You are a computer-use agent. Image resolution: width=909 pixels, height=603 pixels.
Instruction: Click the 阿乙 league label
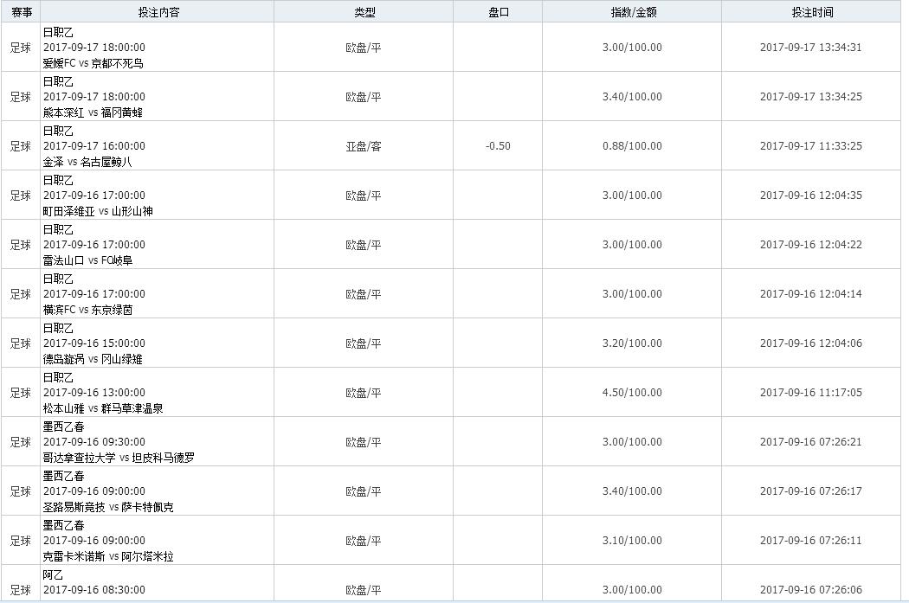coord(53,574)
